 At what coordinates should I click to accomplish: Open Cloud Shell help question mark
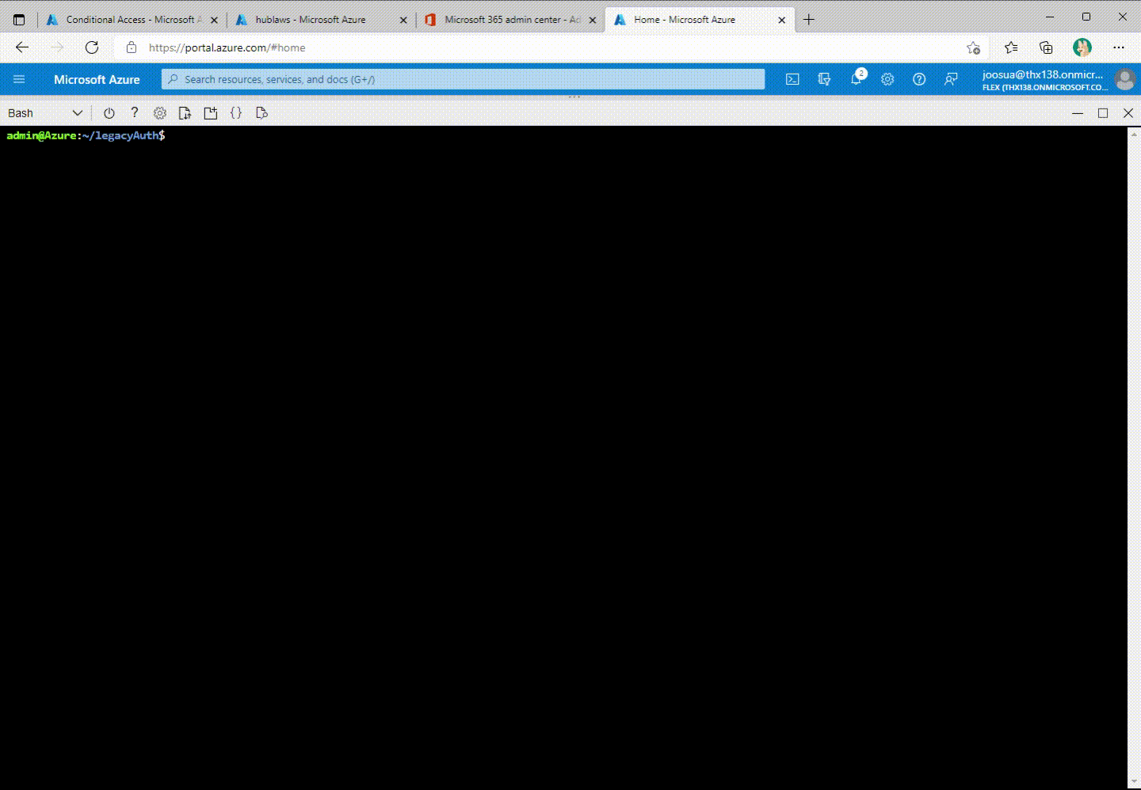(x=135, y=113)
